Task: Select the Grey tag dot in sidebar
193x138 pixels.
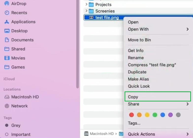Action: [x=7, y=125]
